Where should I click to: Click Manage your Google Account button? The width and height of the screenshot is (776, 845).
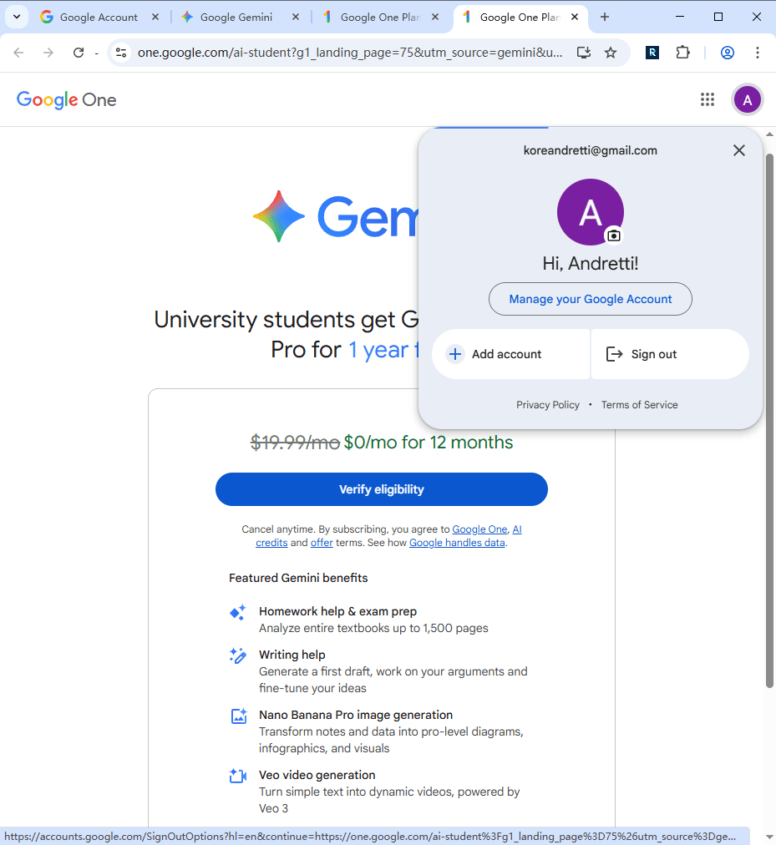coord(591,299)
